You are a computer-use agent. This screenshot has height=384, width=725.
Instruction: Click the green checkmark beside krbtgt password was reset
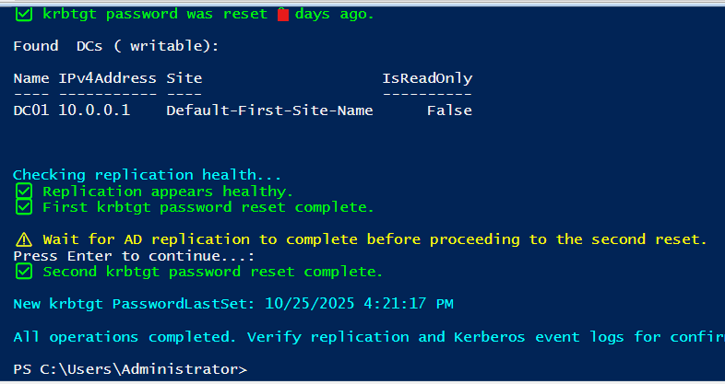coord(23,14)
